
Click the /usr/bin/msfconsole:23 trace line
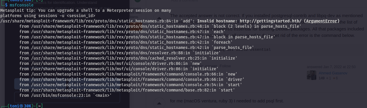pyautogui.click(x=65, y=95)
